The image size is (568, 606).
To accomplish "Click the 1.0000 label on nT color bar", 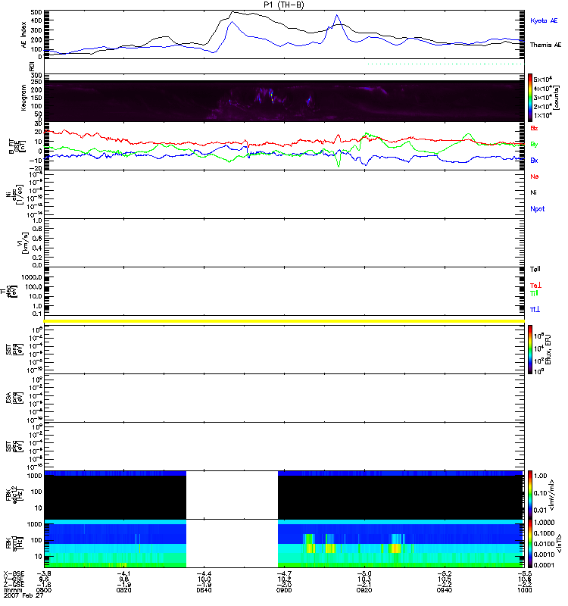I will 544,523.
